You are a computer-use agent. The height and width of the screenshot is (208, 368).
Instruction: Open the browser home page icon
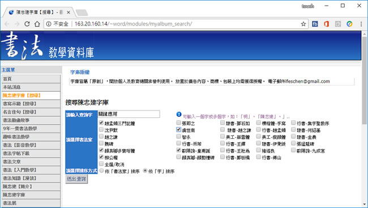pyautogui.click(x=37, y=24)
